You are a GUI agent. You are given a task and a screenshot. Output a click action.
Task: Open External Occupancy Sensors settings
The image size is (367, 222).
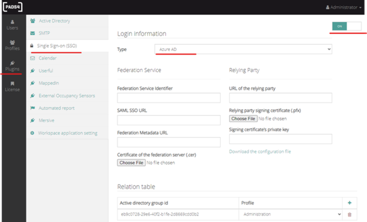[x=67, y=96]
